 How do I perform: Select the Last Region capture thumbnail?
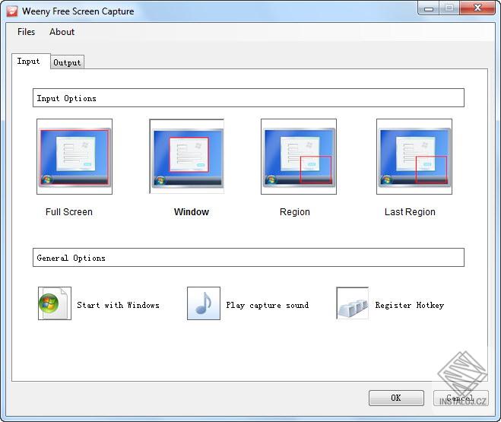pyautogui.click(x=414, y=157)
